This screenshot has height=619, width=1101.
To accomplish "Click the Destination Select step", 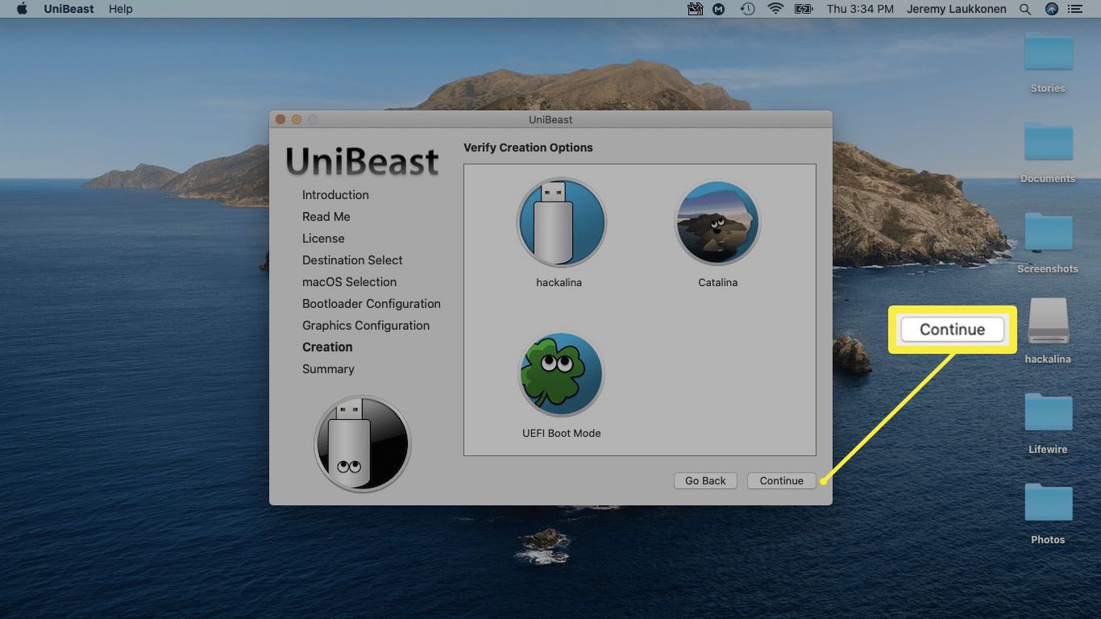I will tap(352, 260).
